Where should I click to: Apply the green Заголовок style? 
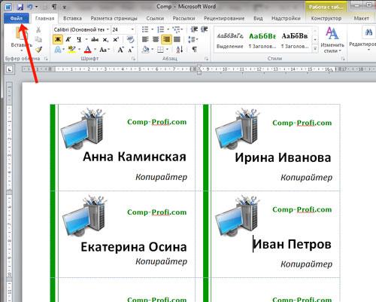click(262, 40)
